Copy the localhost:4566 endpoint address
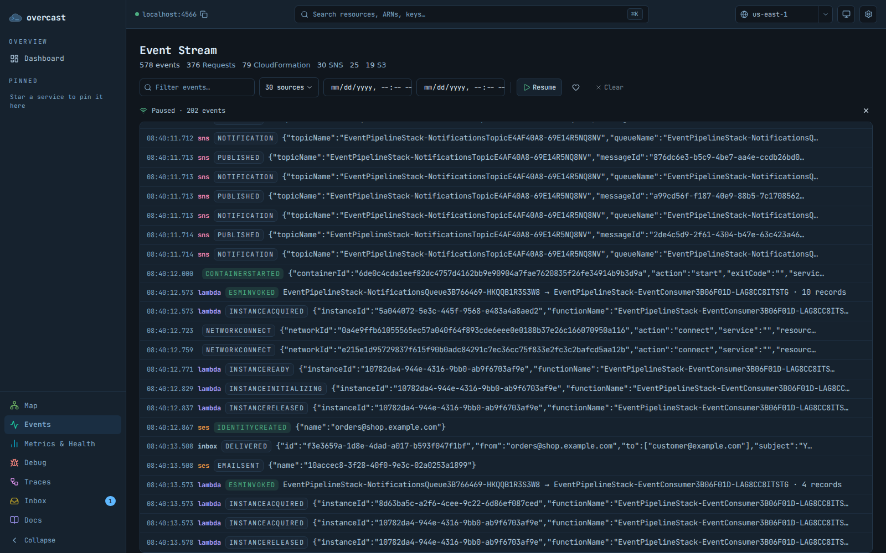The image size is (886, 553). coord(204,14)
